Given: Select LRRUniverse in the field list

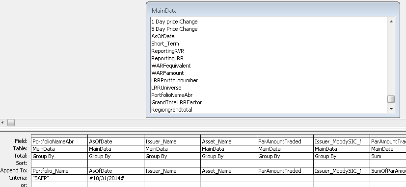Looking at the screenshot, I should point(166,88).
